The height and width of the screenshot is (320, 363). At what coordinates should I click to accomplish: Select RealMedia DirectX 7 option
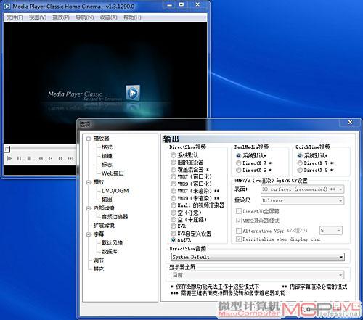(239, 163)
